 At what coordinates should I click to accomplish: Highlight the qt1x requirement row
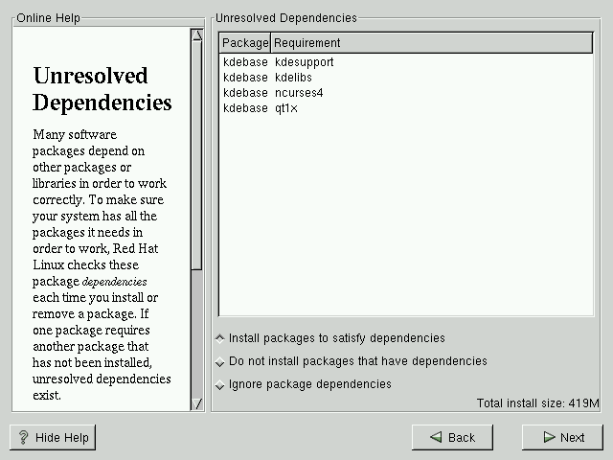(287, 108)
